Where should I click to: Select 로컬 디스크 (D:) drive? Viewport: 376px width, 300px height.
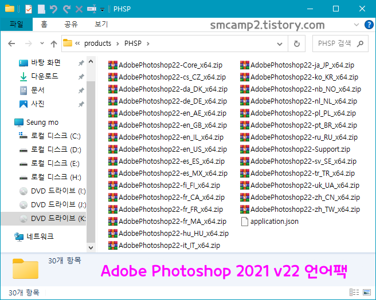coord(56,150)
